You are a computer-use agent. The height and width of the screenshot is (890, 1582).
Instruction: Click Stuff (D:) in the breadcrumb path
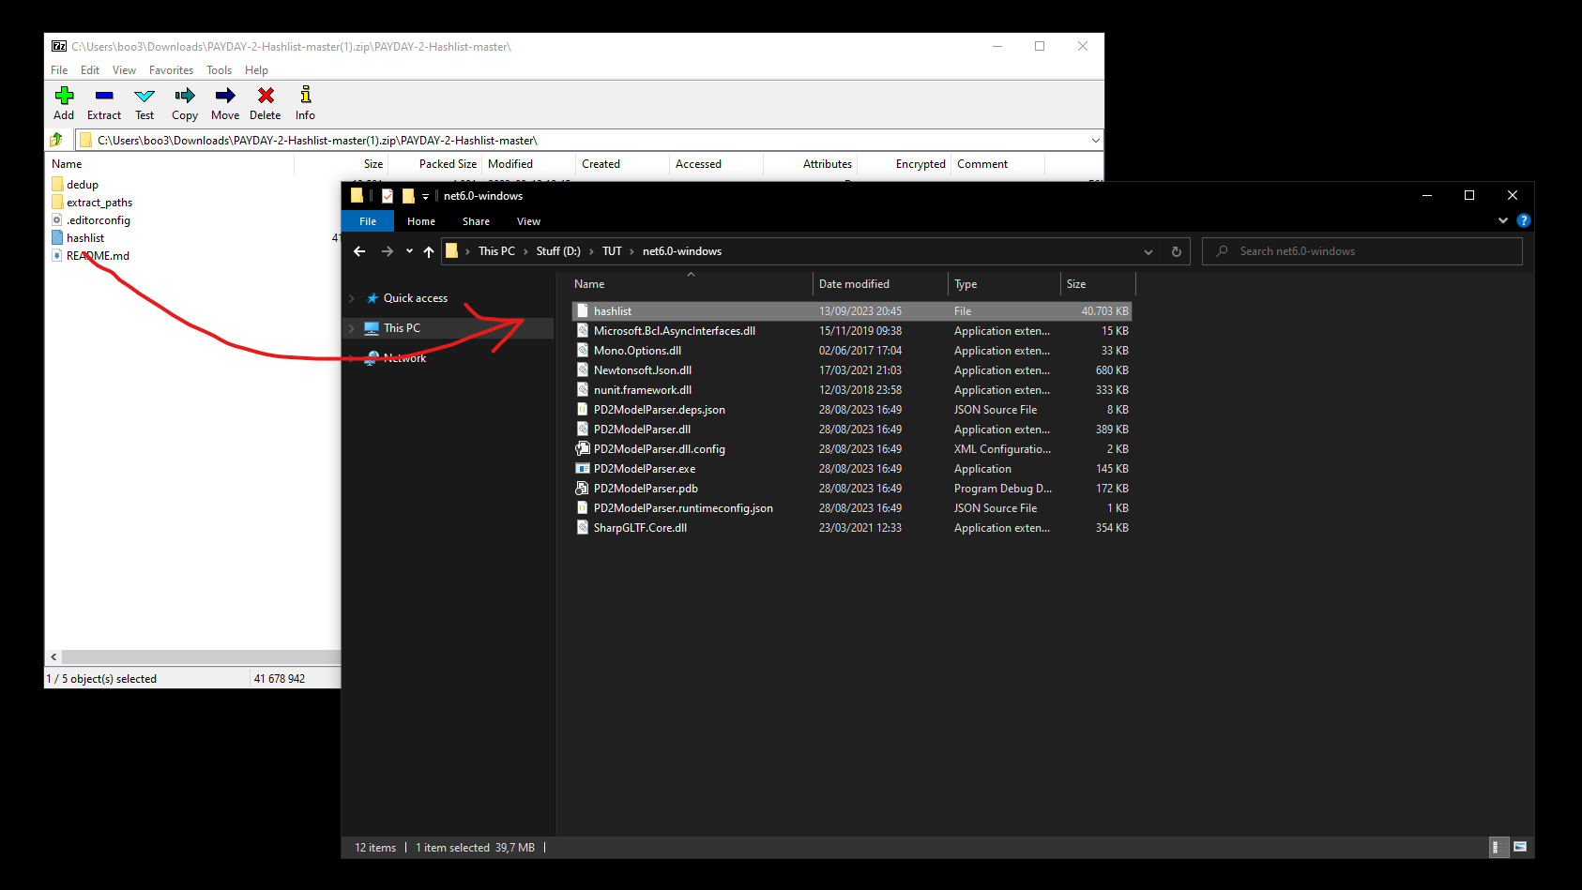point(558,251)
